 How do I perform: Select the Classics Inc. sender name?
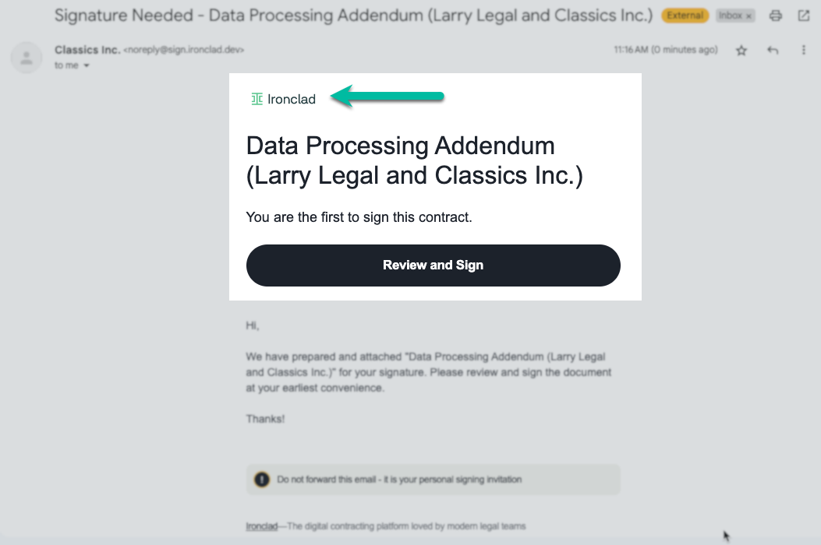pyautogui.click(x=87, y=50)
